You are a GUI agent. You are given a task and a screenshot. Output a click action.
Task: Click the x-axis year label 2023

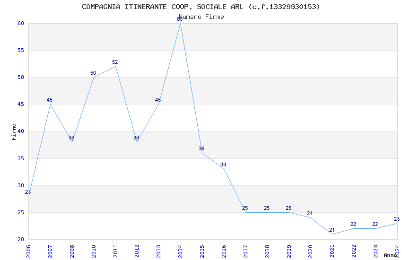click(376, 251)
